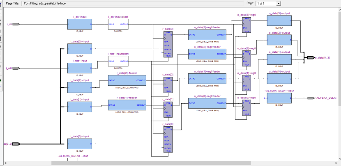Select the ~ALTERA_DCLK~ output pin symbol
This screenshot has width=341, height=166.
click(311, 98)
